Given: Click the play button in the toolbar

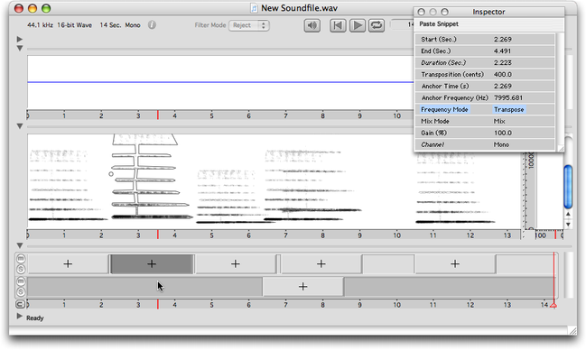Looking at the screenshot, I should tap(358, 25).
